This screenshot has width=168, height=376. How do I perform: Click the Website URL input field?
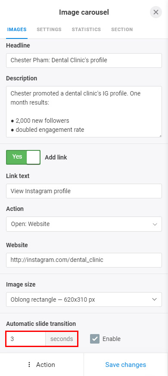tap(84, 260)
